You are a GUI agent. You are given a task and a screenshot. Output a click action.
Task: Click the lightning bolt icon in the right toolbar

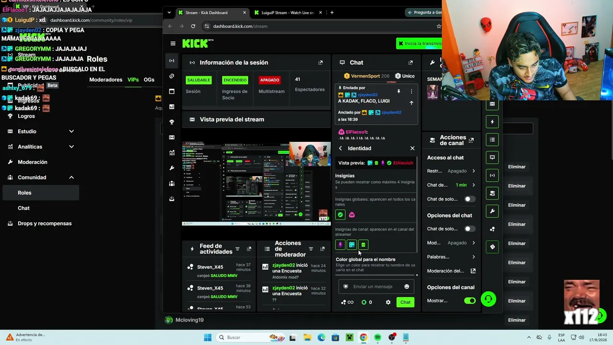[492, 122]
